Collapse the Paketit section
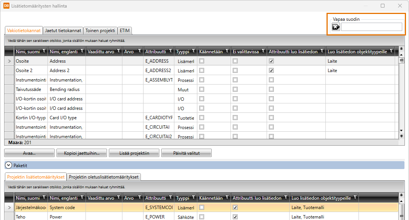This screenshot has width=409, height=220. tap(8, 165)
